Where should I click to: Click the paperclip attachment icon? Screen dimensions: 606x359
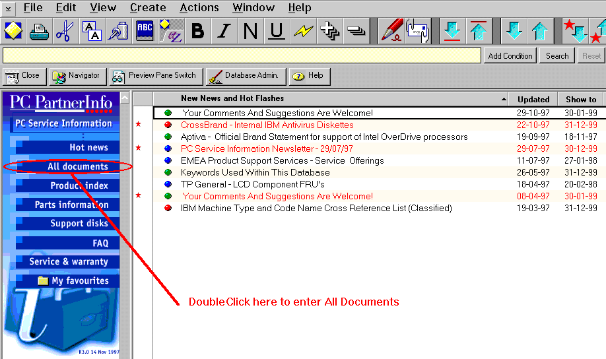tap(118, 31)
